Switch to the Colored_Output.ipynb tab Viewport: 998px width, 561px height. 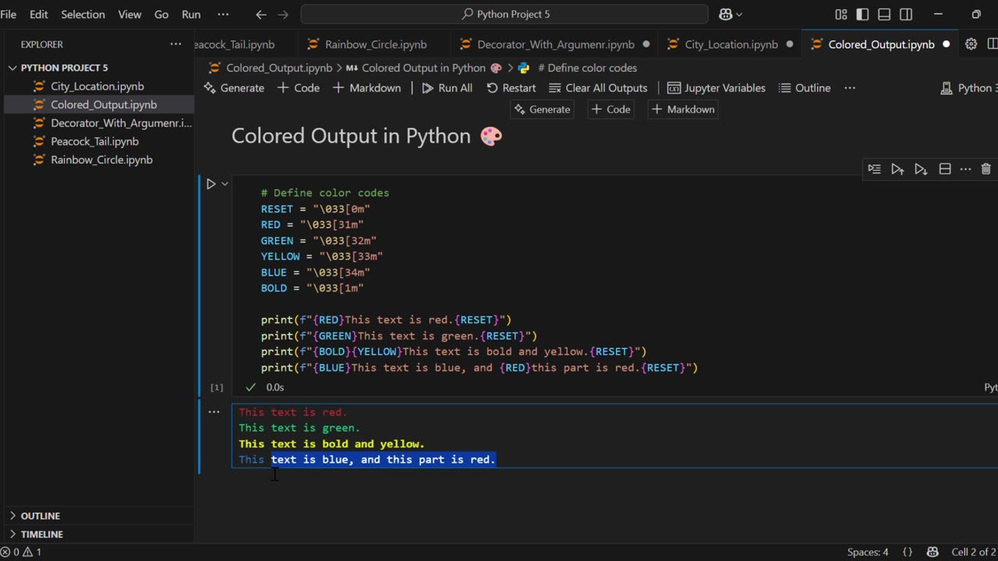(x=880, y=44)
